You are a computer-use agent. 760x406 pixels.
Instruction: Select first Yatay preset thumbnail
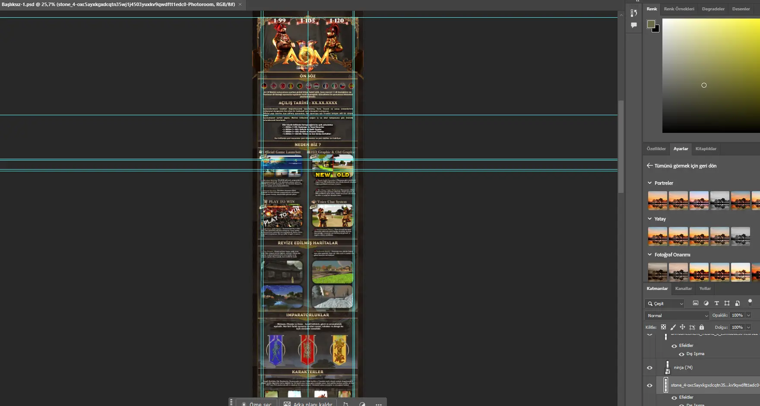(x=657, y=236)
